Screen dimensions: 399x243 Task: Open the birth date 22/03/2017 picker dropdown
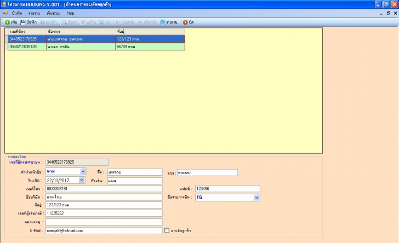point(82,180)
